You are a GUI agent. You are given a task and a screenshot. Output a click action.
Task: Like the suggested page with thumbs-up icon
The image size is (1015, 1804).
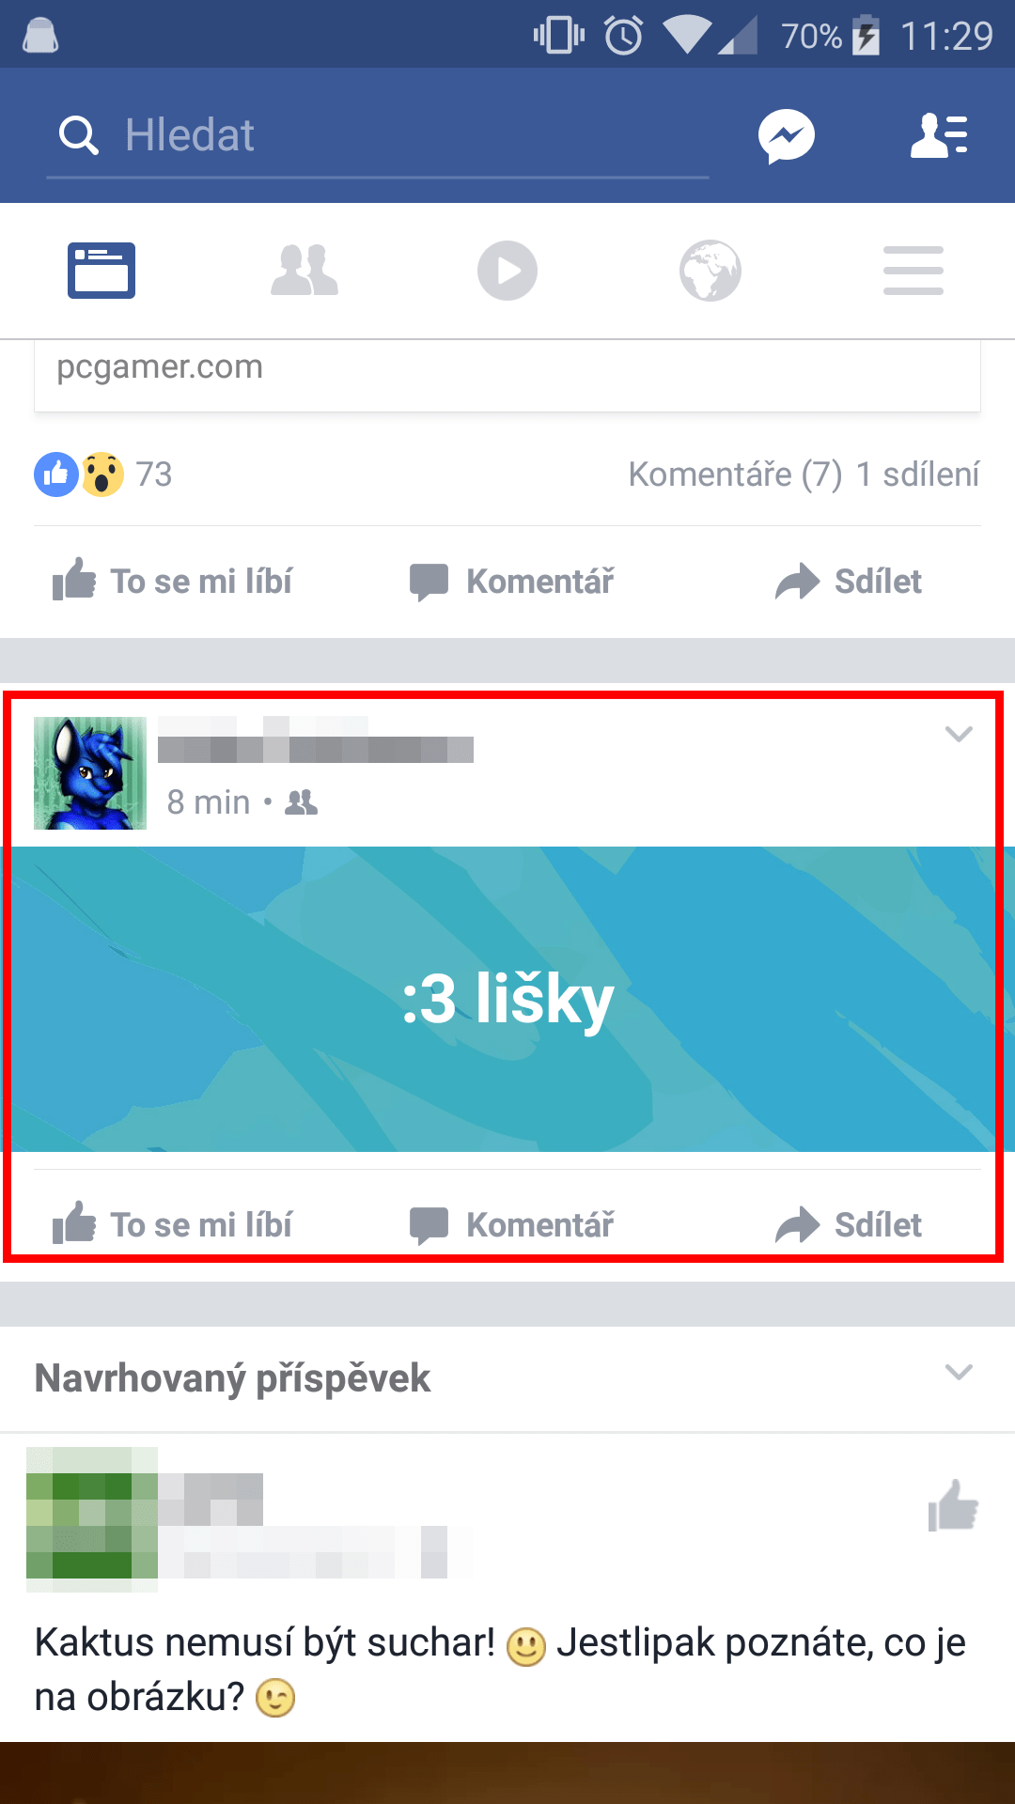tap(953, 1506)
